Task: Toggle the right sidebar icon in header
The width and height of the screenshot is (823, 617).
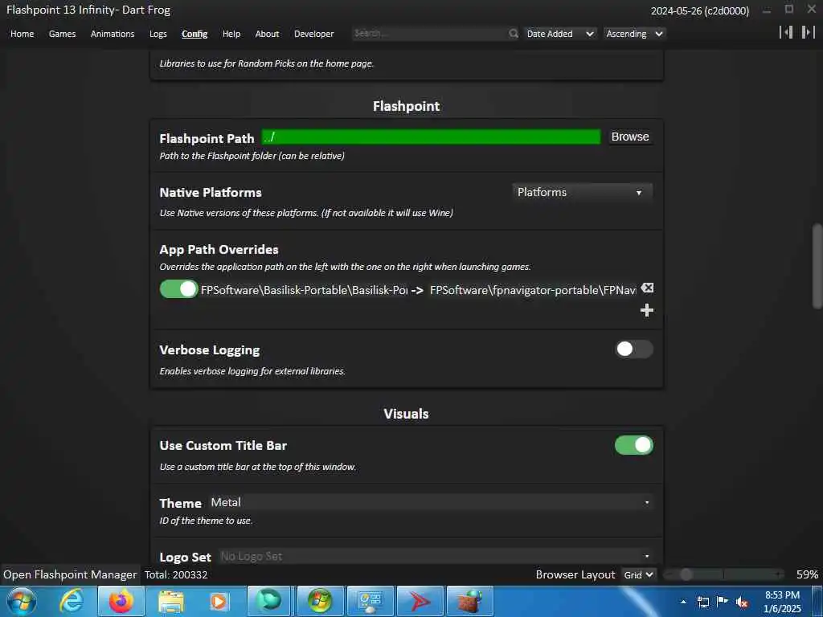Action: tap(809, 32)
